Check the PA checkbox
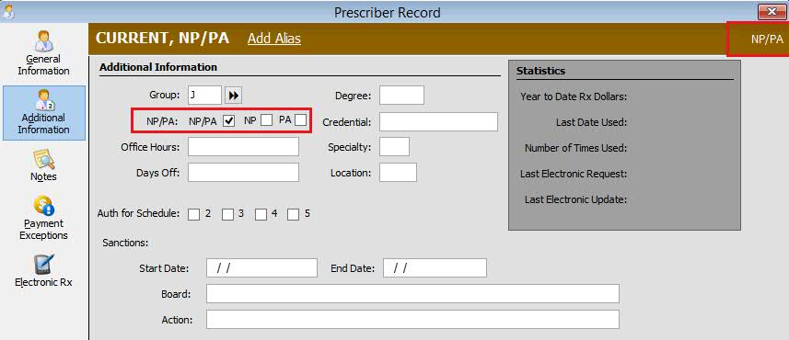The width and height of the screenshot is (789, 340). tap(300, 120)
